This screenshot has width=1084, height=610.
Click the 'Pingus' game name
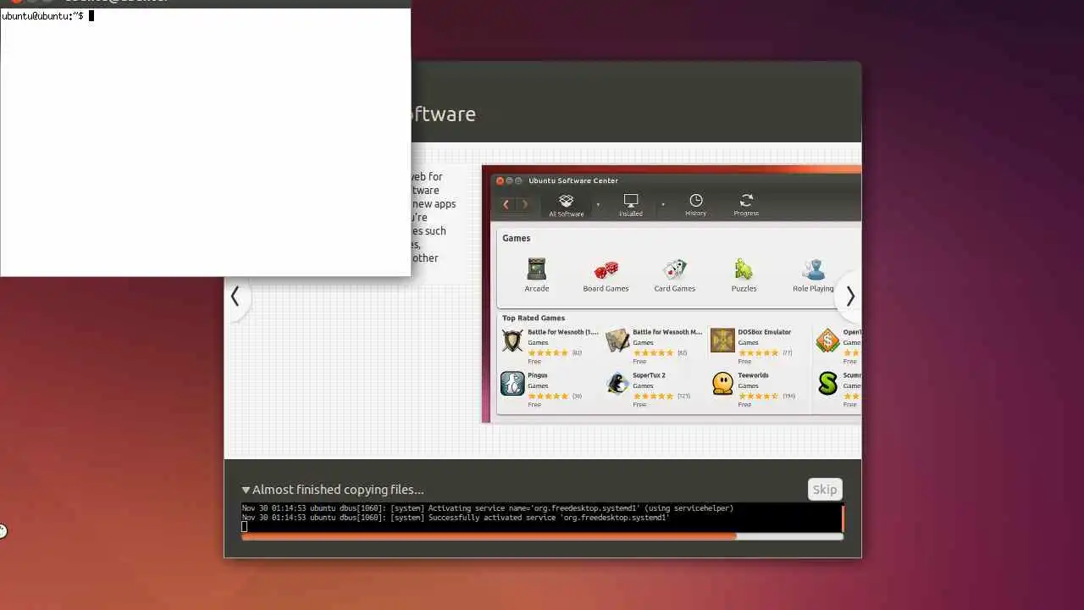tap(537, 375)
